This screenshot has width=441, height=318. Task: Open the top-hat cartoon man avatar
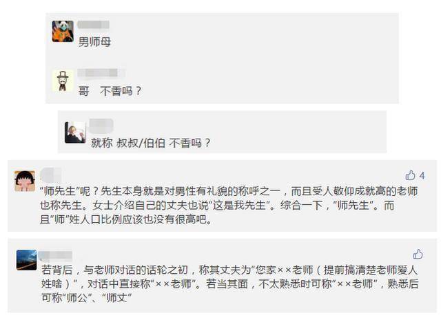63,81
